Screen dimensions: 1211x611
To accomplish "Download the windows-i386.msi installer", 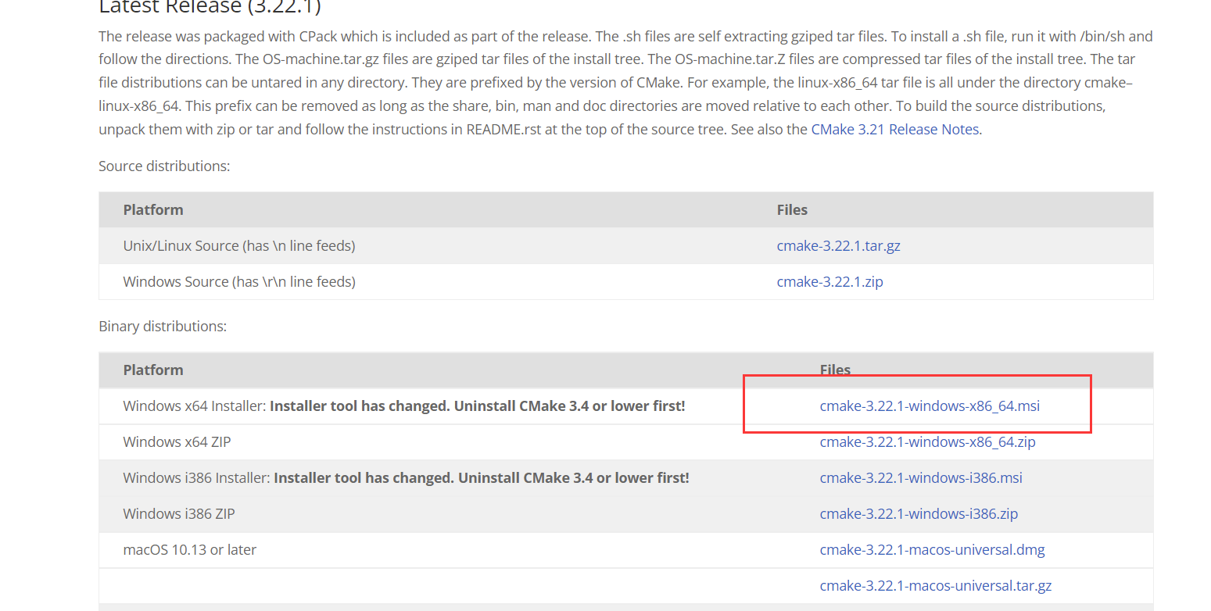I will (921, 478).
